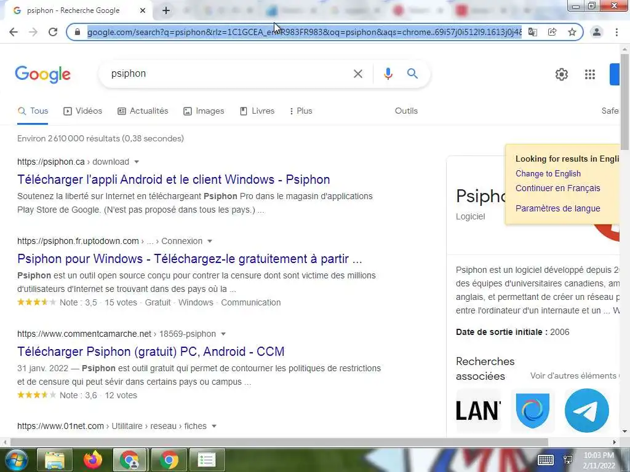This screenshot has width=630, height=472.
Task: Switch to Livres tab
Action: [x=257, y=111]
